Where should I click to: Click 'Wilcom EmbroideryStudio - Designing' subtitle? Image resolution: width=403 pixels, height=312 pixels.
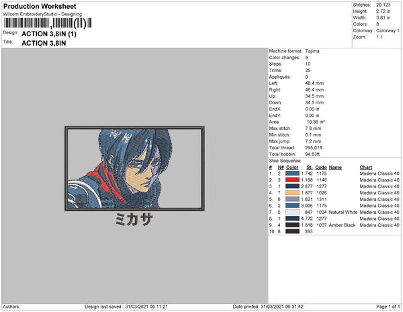coord(42,14)
